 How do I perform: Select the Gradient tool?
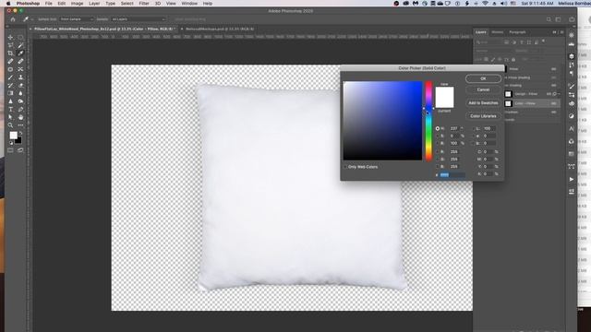pyautogui.click(x=10, y=93)
